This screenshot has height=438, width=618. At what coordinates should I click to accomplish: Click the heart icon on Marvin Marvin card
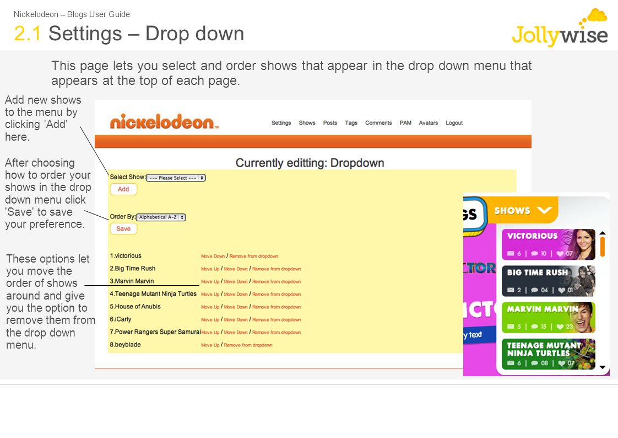[560, 327]
